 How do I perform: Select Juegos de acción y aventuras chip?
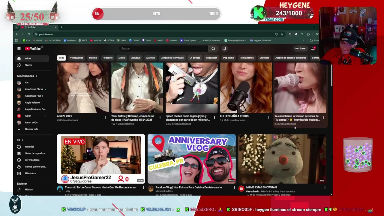pyautogui.click(x=290, y=58)
